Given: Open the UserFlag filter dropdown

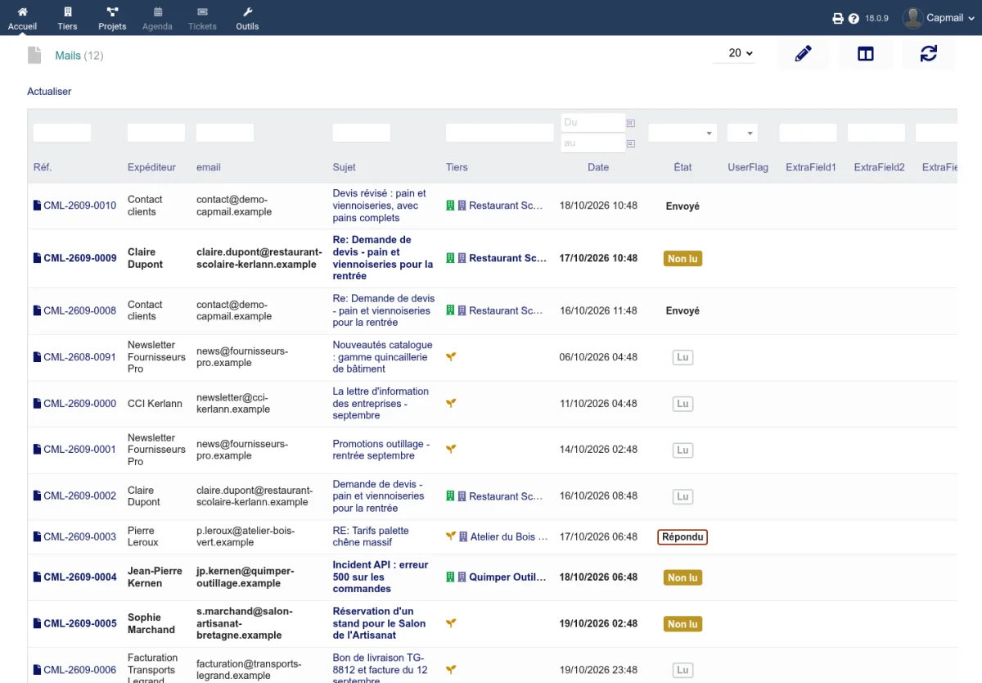Looking at the screenshot, I should pos(742,133).
